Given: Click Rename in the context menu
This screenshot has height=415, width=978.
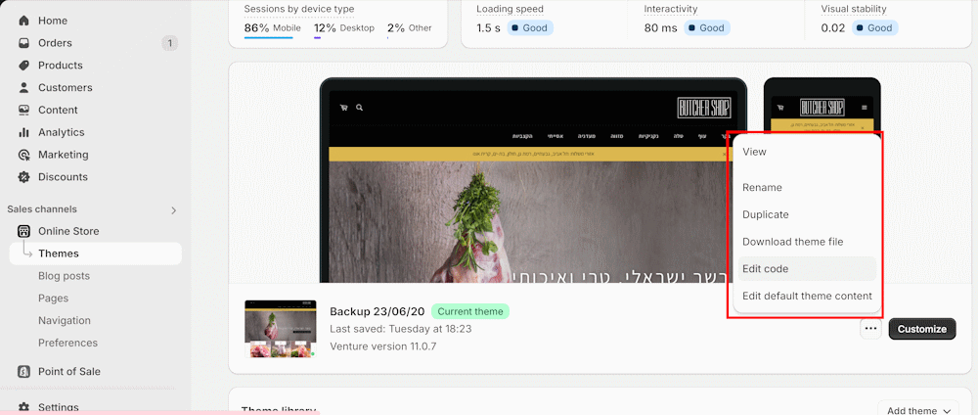Looking at the screenshot, I should (762, 187).
